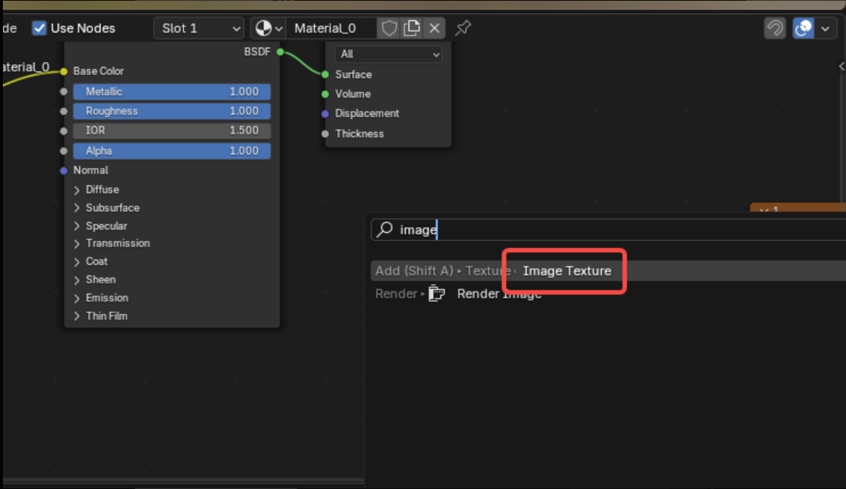Toggle the fake user shield icon
The image size is (846, 489).
(x=389, y=28)
